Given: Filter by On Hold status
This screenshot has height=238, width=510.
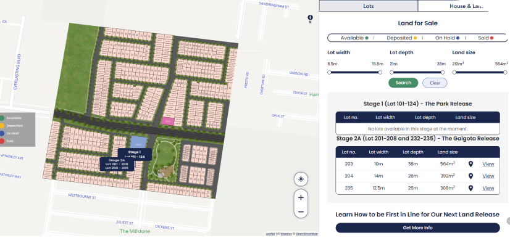Looking at the screenshot, I should pos(448,38).
